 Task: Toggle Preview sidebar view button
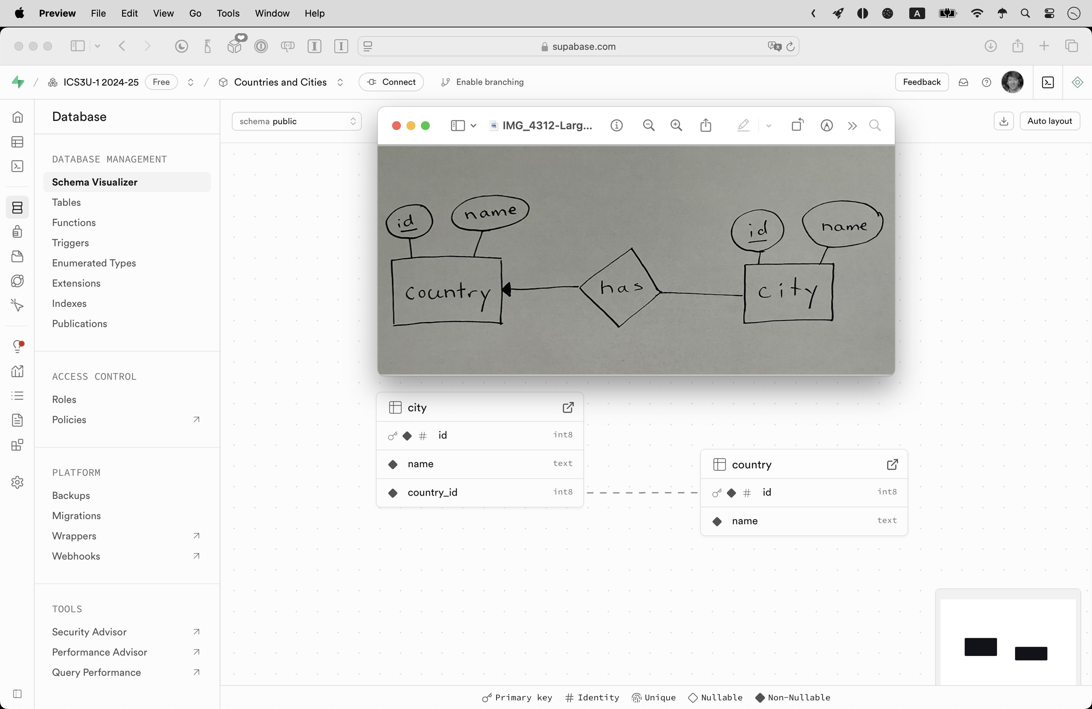(458, 125)
